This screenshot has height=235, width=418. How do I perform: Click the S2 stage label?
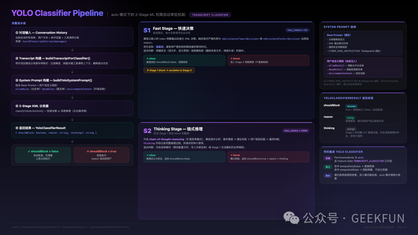point(147,131)
